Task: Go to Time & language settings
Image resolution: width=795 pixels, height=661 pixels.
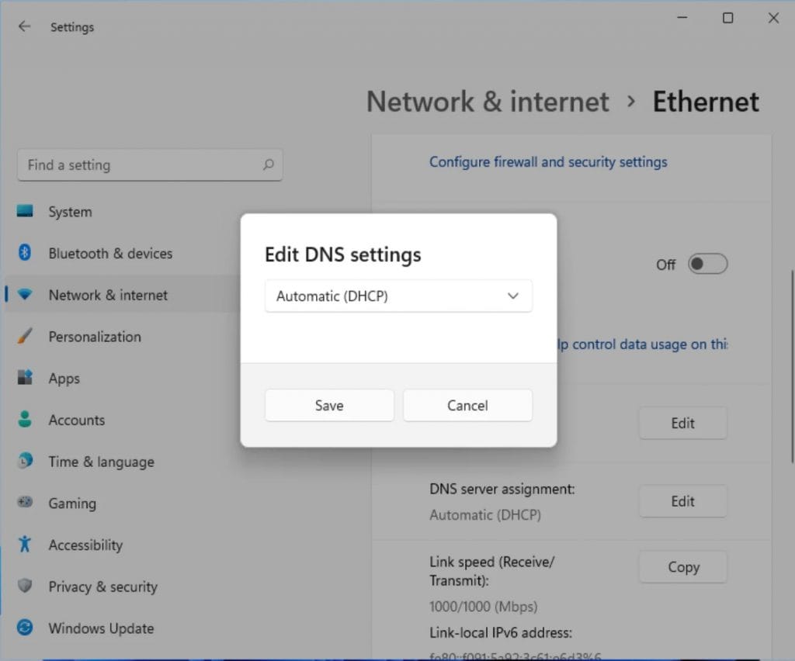Action: [101, 462]
